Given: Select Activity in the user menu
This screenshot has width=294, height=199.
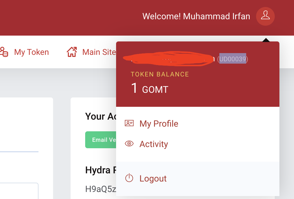Looking at the screenshot, I should 154,144.
